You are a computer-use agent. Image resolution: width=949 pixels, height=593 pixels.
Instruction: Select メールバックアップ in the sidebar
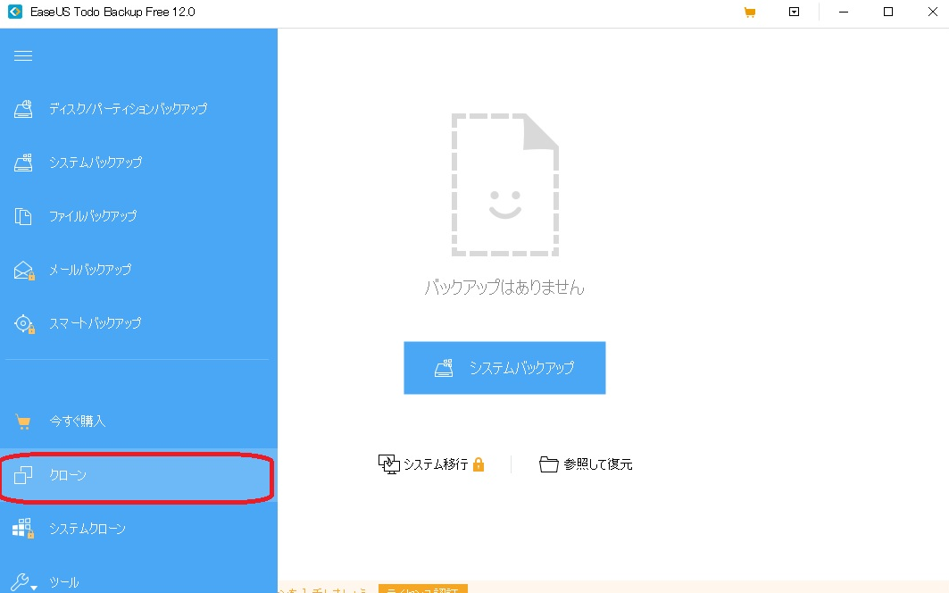pyautogui.click(x=138, y=270)
